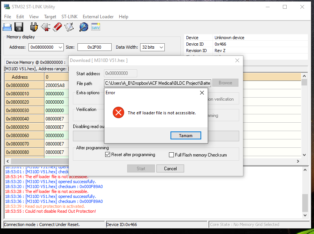
Task: Click the Address column header
Action: (x=24, y=77)
